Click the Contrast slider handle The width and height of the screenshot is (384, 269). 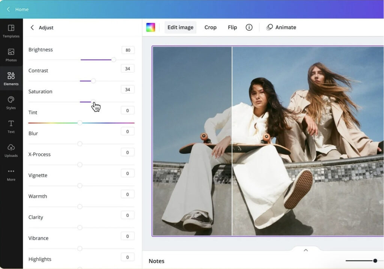coord(93,81)
